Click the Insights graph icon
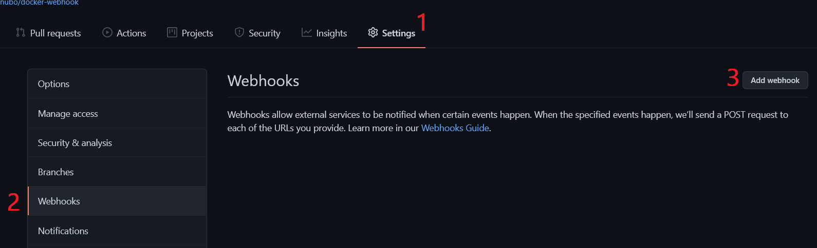Image resolution: width=817 pixels, height=248 pixels. pos(307,33)
